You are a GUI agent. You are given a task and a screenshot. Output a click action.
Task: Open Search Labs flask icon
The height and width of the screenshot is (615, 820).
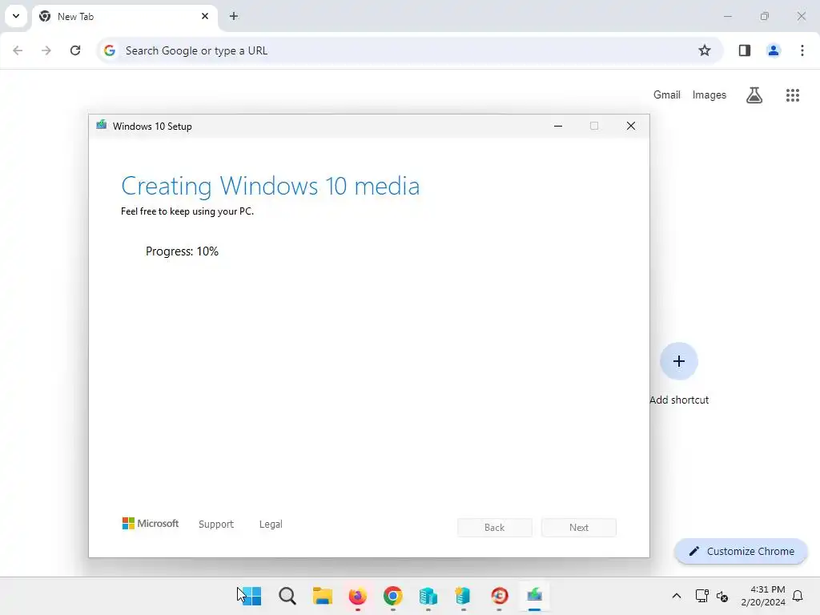click(754, 95)
